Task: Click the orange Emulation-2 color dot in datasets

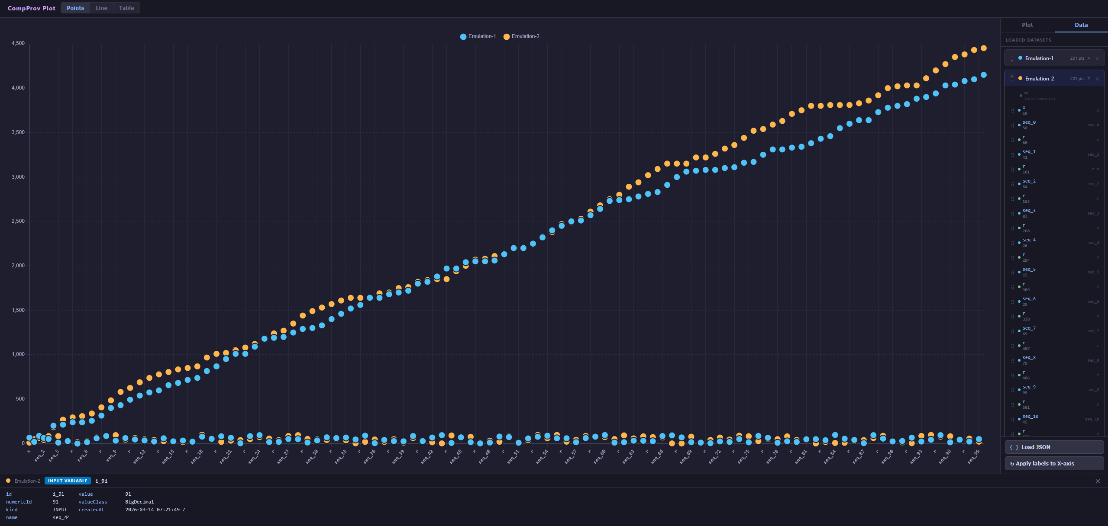Action: [x=1021, y=78]
